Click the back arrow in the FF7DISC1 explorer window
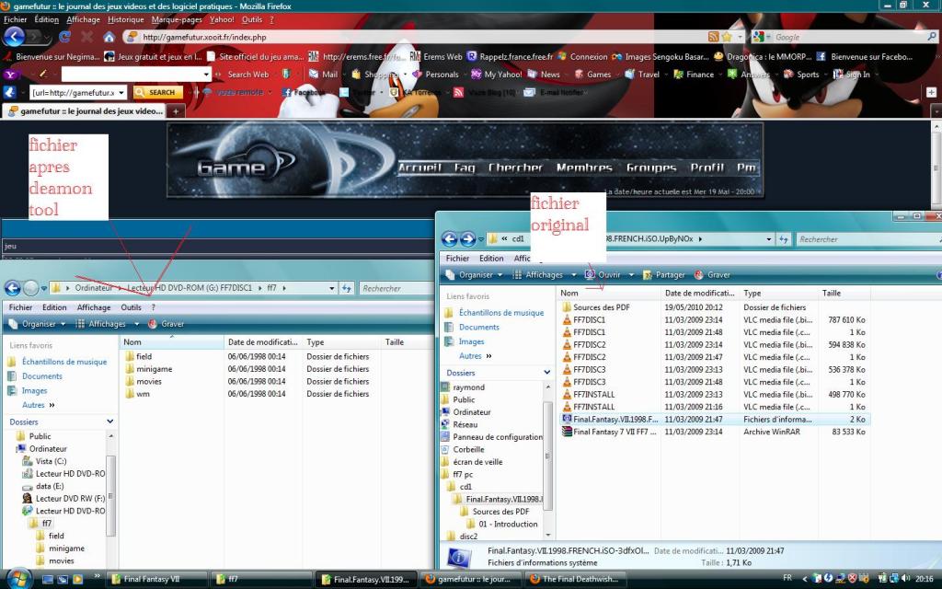 pyautogui.click(x=13, y=288)
